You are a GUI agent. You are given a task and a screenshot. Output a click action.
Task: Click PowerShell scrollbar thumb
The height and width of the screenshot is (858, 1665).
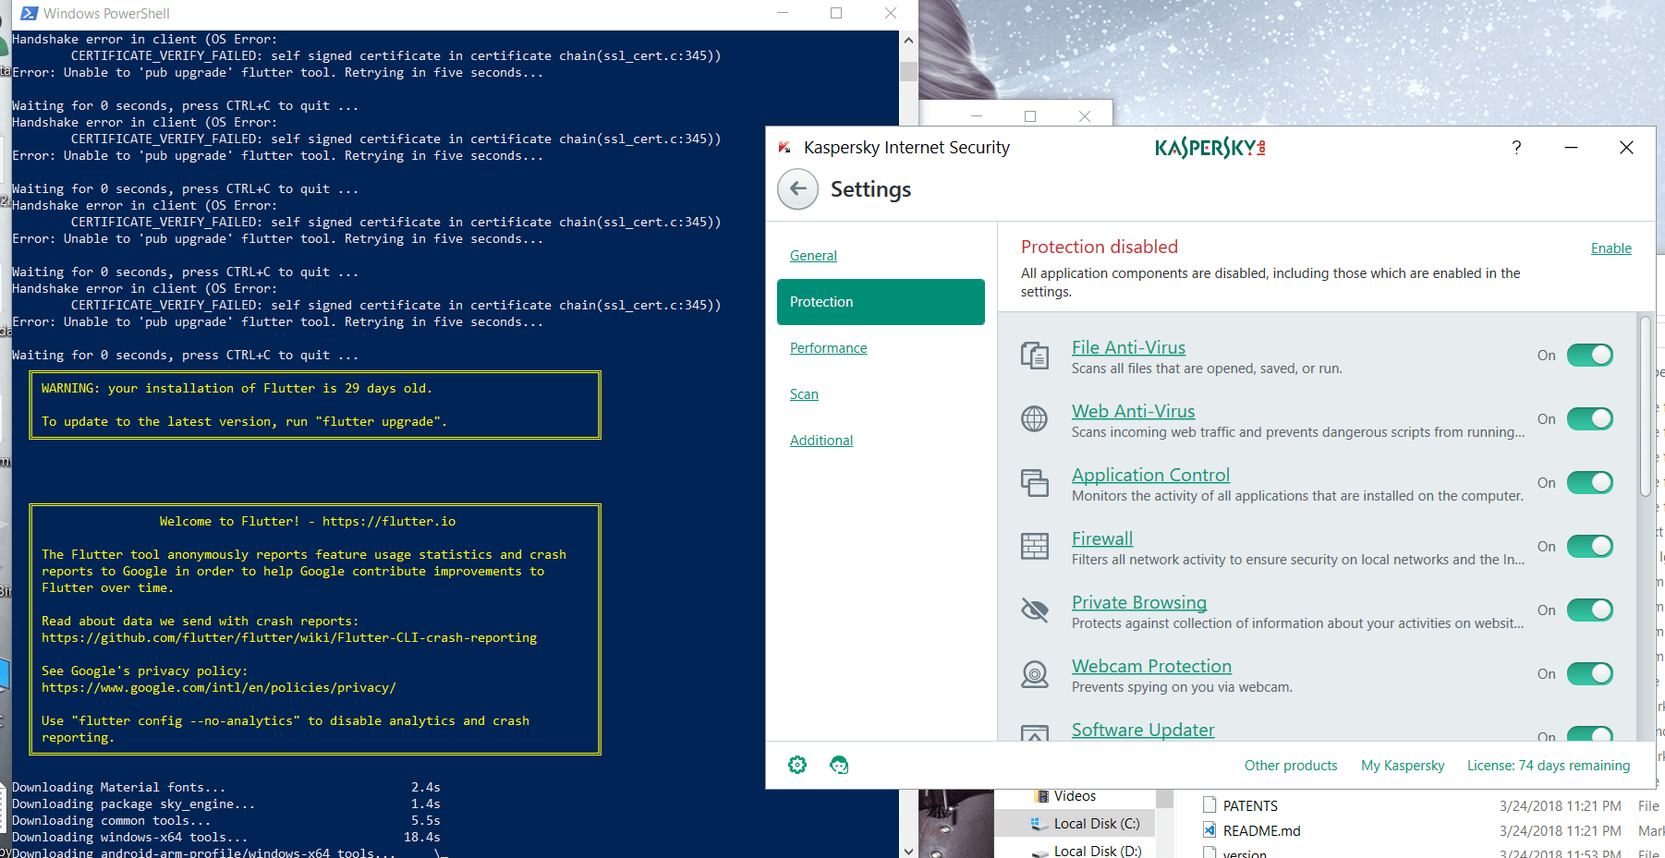[908, 71]
